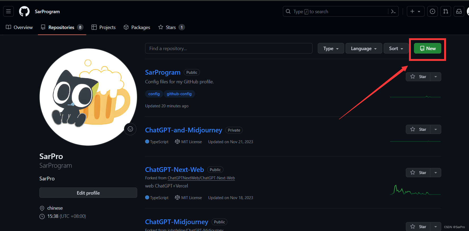Expand star lists dropdown for ChatGPT-Next-Web

(x=436, y=172)
